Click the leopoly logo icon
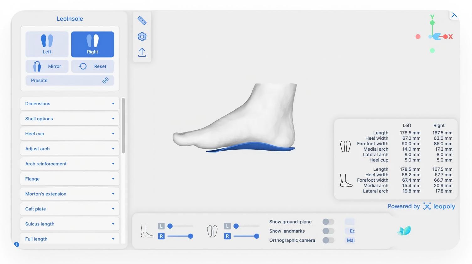This screenshot has width=472, height=264. (x=427, y=206)
